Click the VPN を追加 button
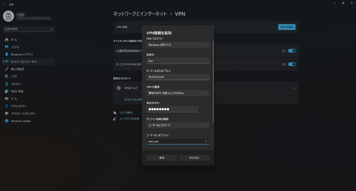This screenshot has width=356, height=191. [x=287, y=27]
